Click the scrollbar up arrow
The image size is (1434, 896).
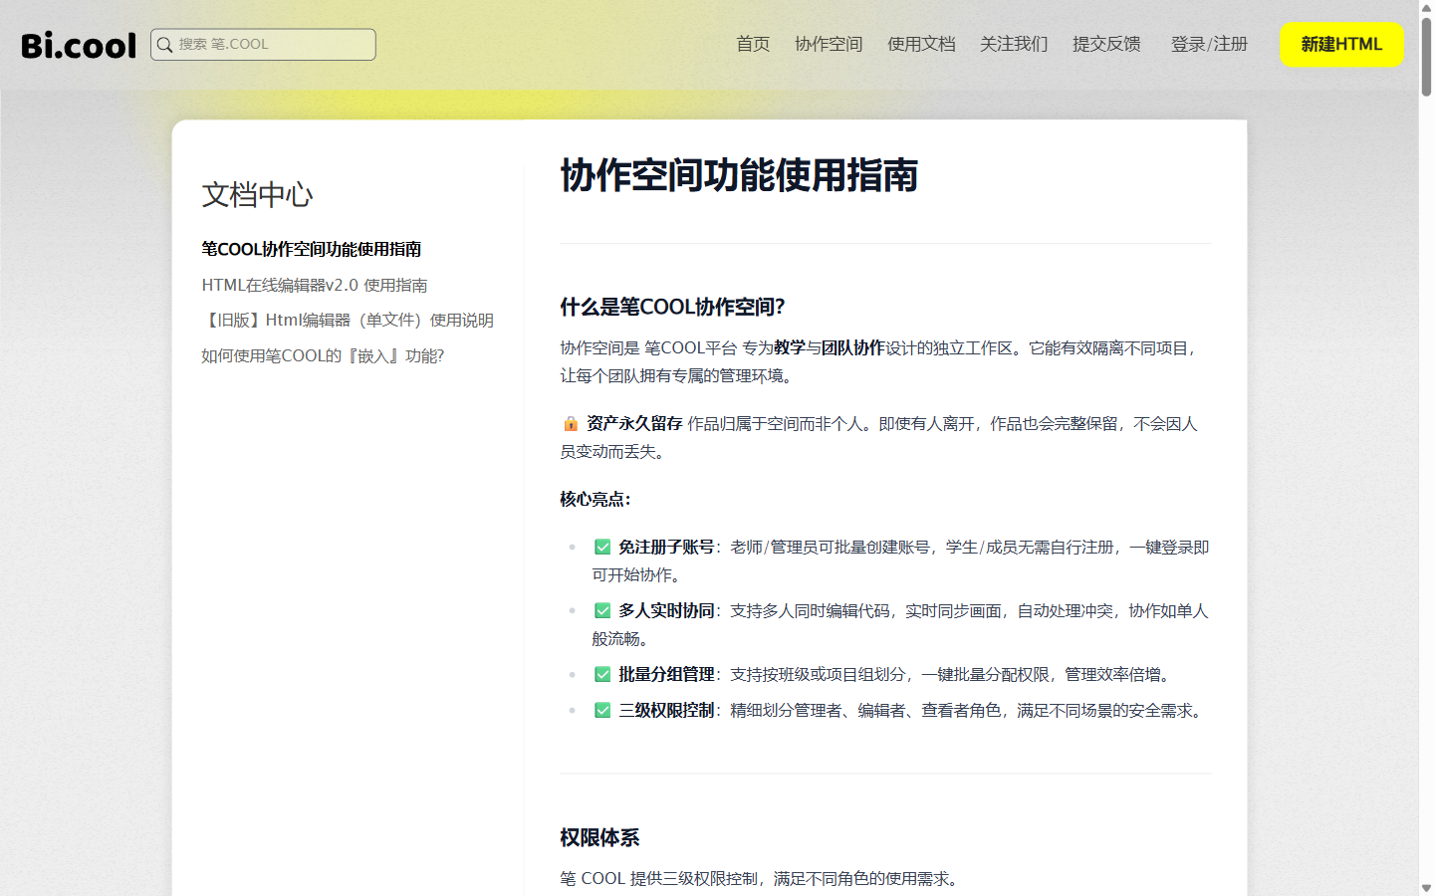click(x=1426, y=7)
